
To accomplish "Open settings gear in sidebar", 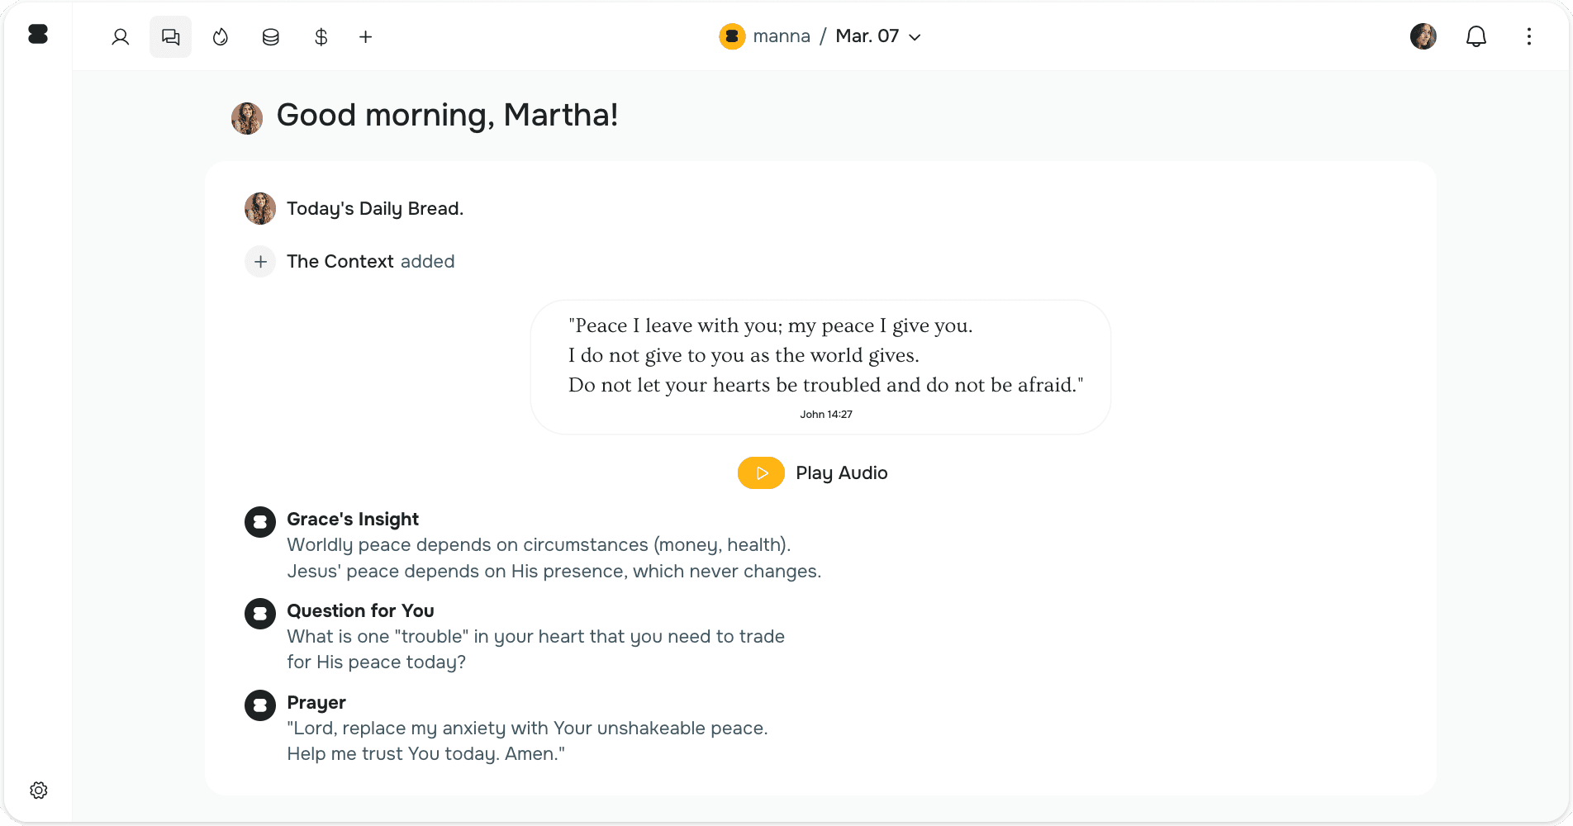I will (39, 790).
